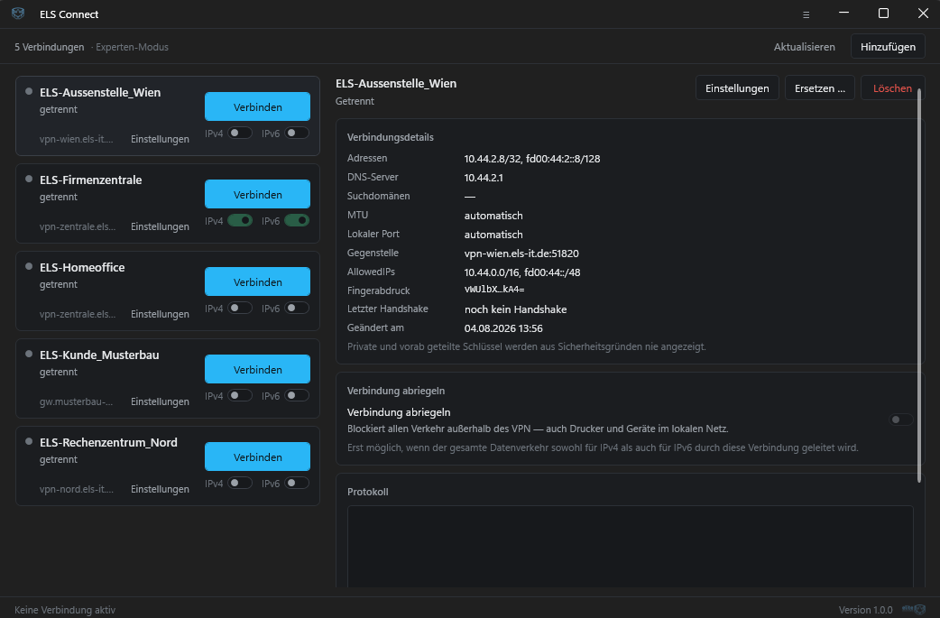Select the ELS-Rechenzentrum_Nord card title
This screenshot has width=940, height=618.
pos(108,442)
